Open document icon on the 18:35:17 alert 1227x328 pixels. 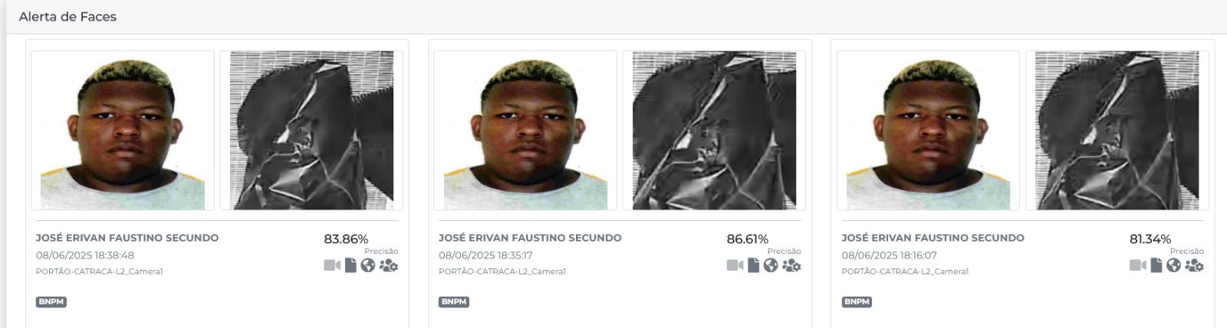pos(753,265)
